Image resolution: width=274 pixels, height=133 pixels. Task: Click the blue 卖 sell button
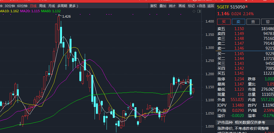238,22
